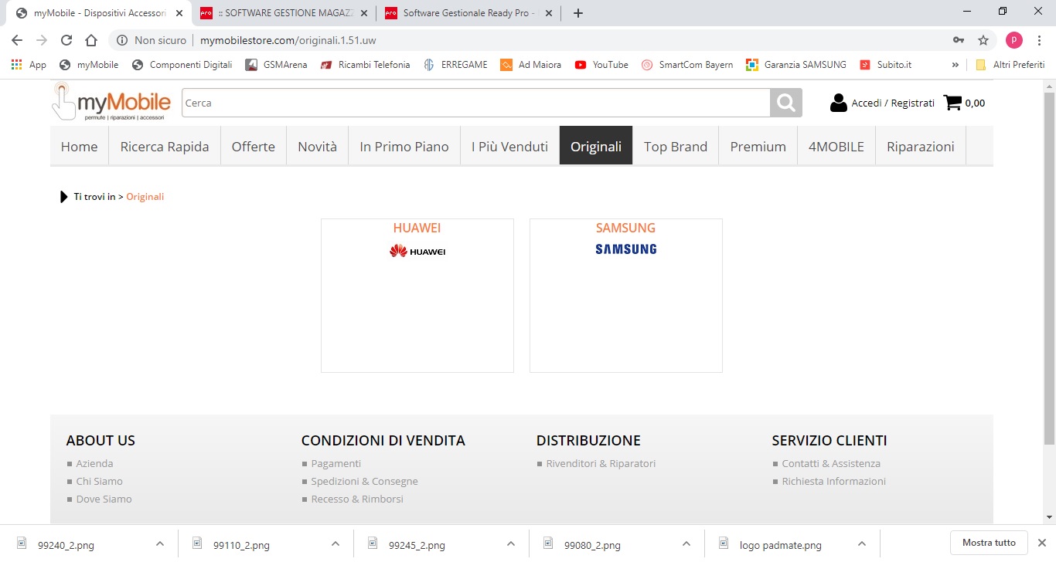Expand options for 99110_2.png download
1056x562 pixels.
pos(336,544)
